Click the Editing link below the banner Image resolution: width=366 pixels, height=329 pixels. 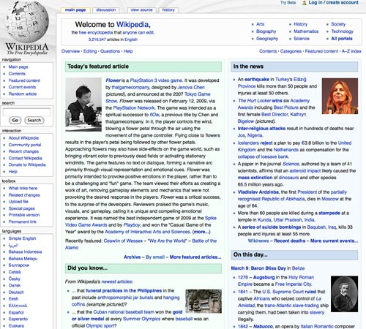point(90,51)
